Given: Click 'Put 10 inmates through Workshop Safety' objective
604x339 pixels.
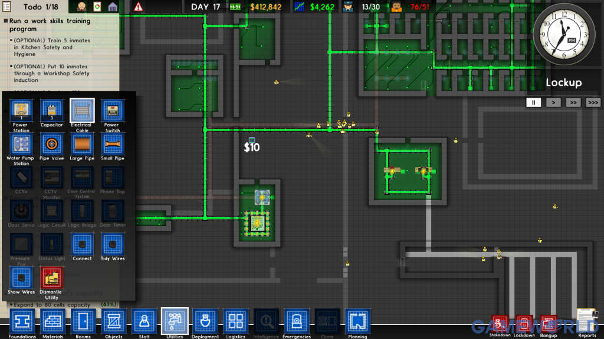Looking at the screenshot, I should pos(52,73).
